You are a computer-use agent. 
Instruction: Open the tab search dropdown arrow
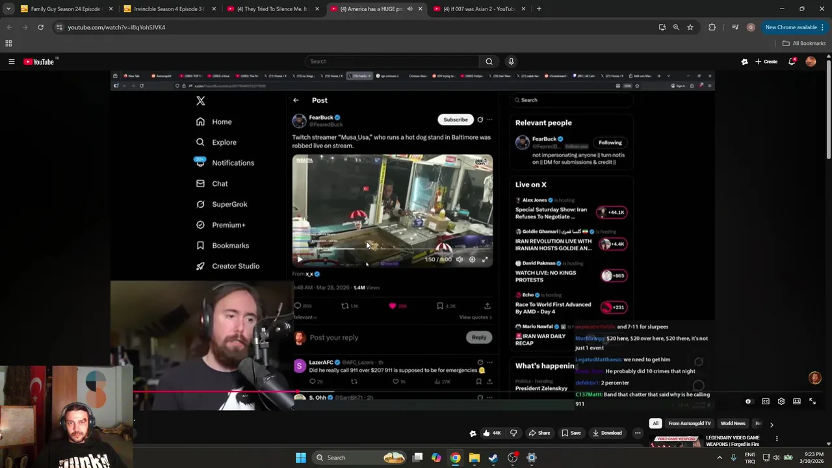(8, 9)
